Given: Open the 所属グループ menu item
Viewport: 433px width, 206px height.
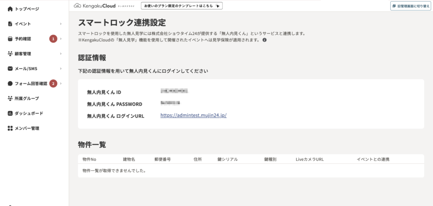Looking at the screenshot, I should pos(27,99).
